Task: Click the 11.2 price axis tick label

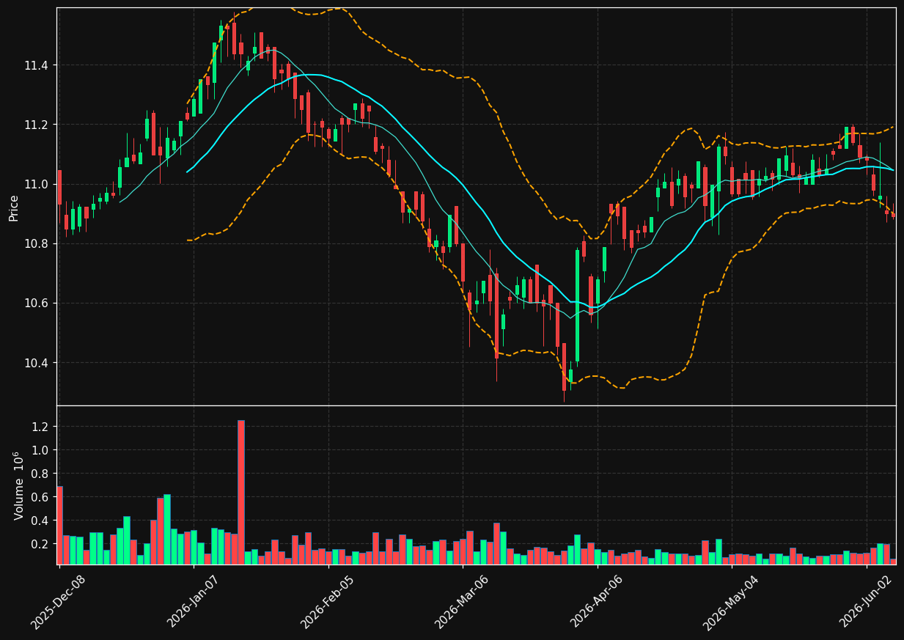Action: click(x=36, y=125)
